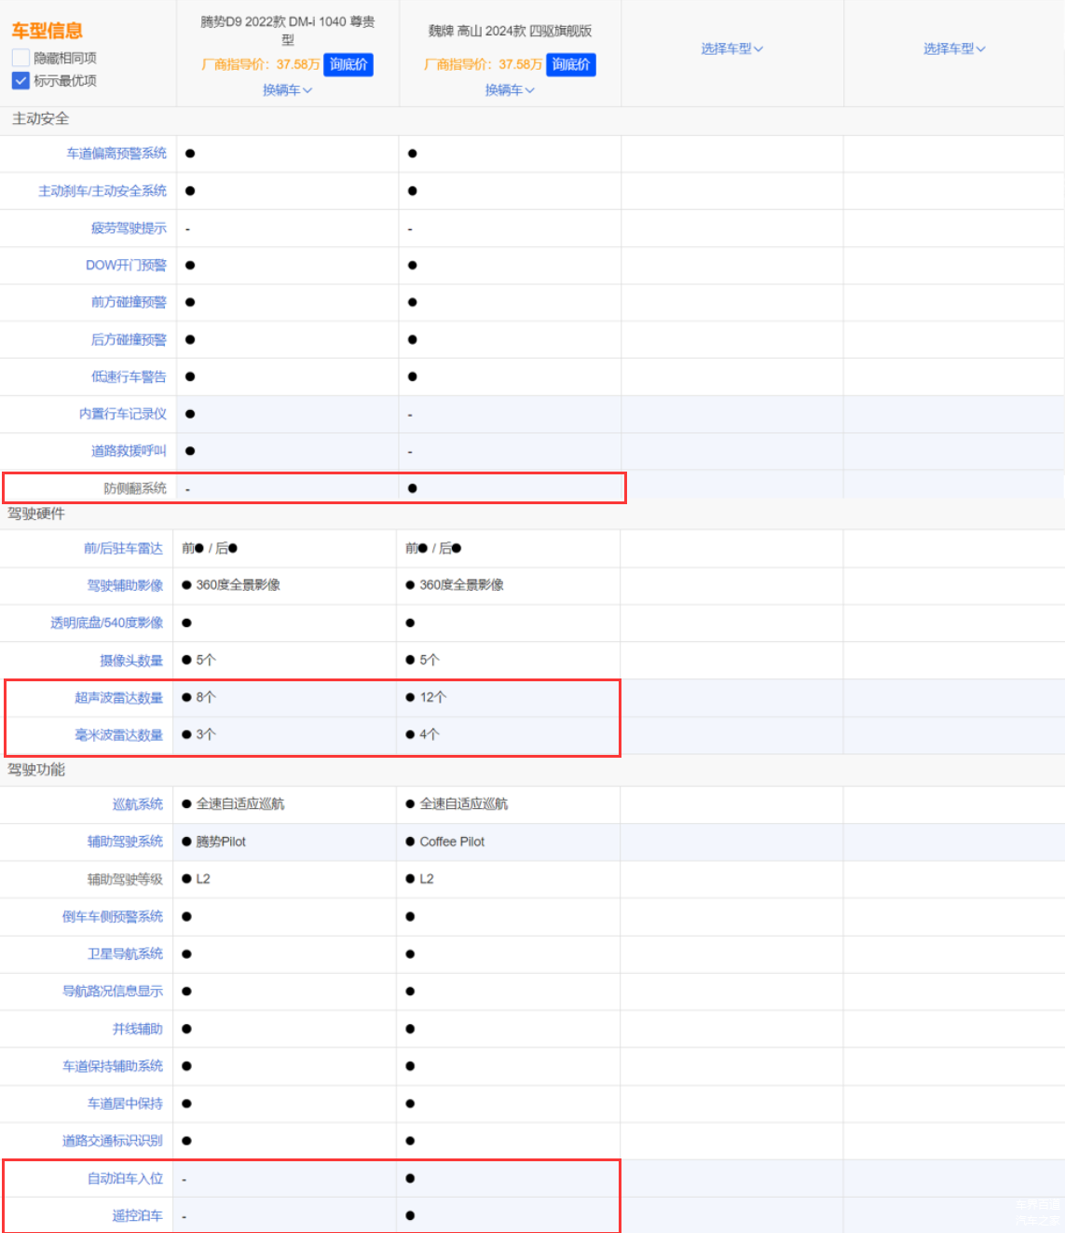The image size is (1065, 1233).
Task: Click the 自动泊车入位 link
Action: 125,1178
